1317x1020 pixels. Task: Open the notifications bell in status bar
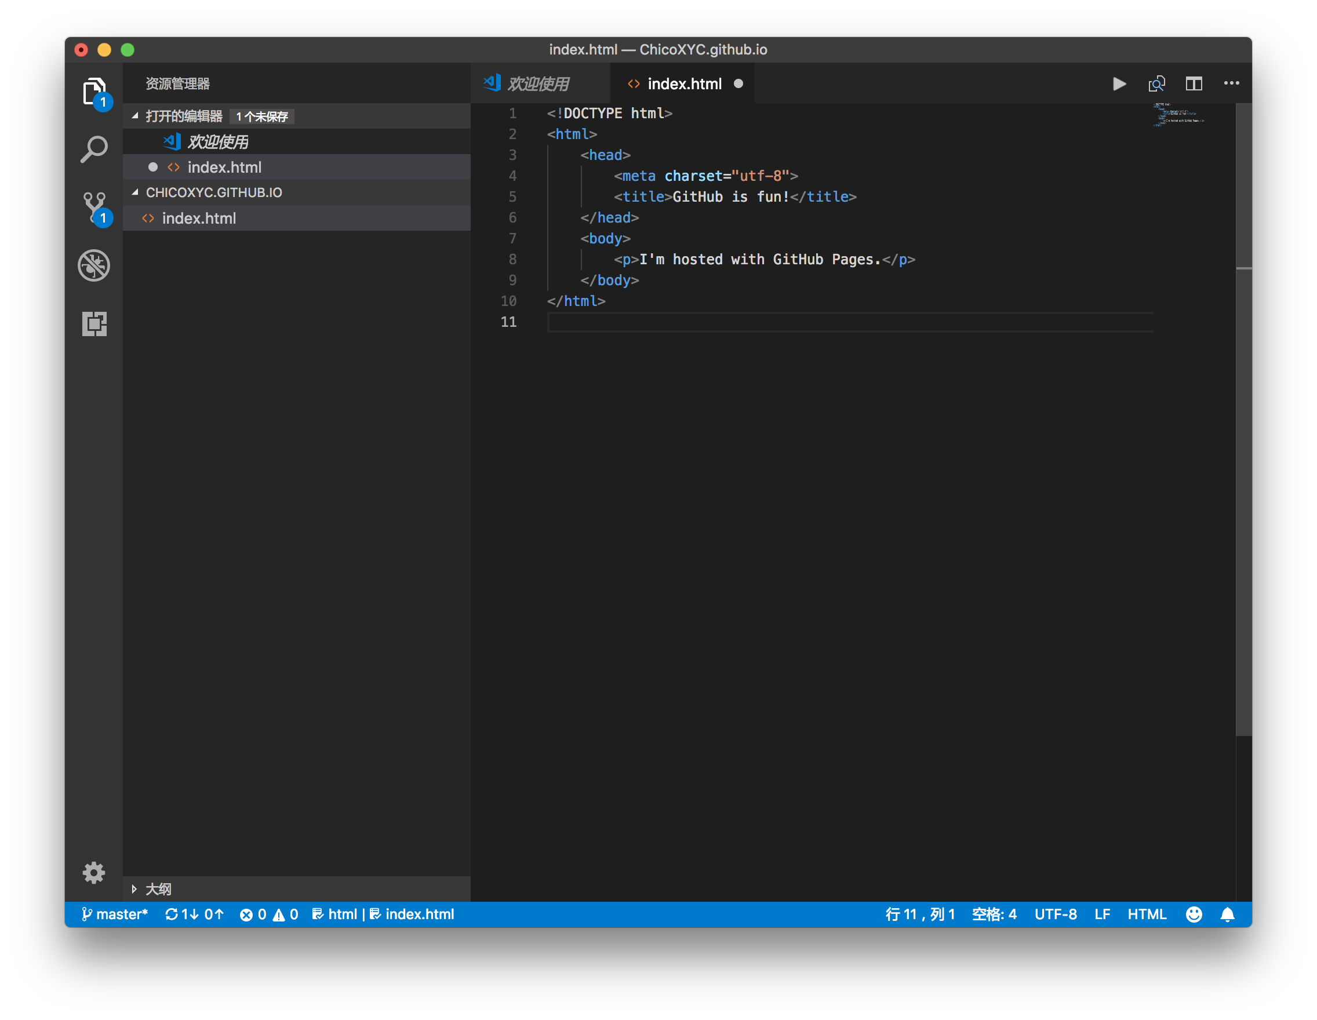[1227, 915]
